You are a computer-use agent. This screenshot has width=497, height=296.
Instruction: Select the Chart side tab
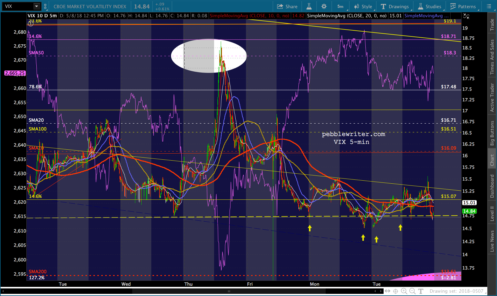pyautogui.click(x=492, y=160)
